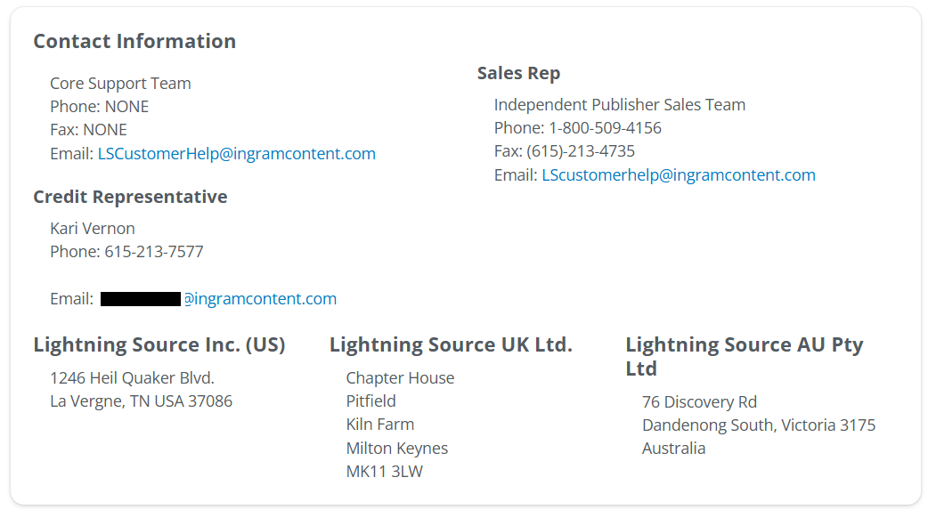Click the Lightning Source AU Pty Ltd heading
Viewport: 928px width, 518px height.
744,356
